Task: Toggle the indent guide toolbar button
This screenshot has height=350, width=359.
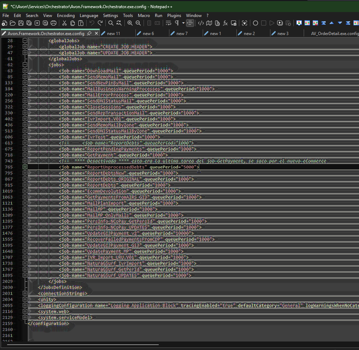Action: tap(190, 23)
